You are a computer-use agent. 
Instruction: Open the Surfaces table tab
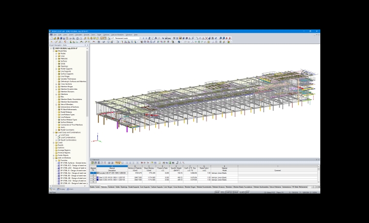111,187
